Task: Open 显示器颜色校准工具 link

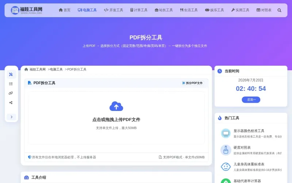Action: (249, 131)
